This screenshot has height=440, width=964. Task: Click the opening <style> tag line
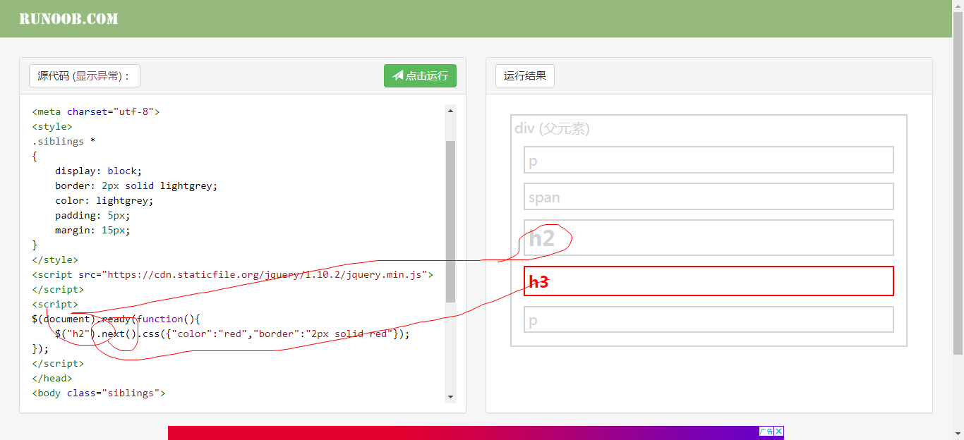pos(52,126)
